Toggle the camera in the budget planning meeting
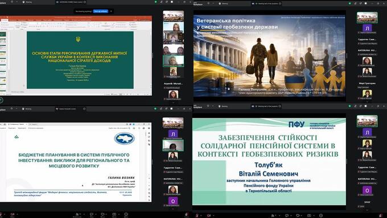387x218 pixels. (13, 214)
